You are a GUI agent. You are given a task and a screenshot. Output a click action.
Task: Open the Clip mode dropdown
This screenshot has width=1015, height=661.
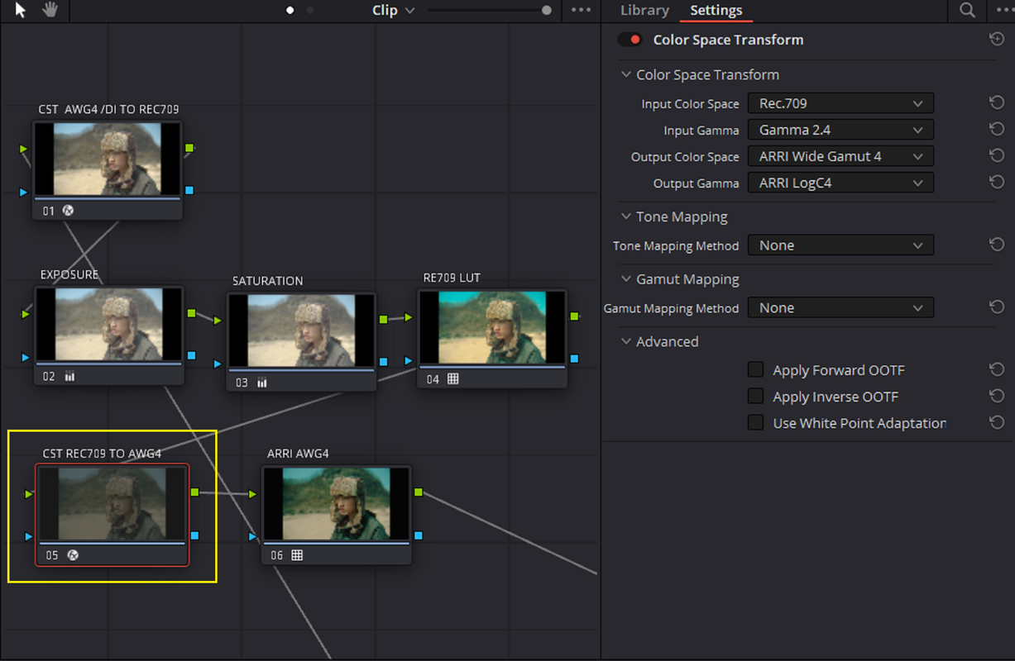[x=393, y=10]
